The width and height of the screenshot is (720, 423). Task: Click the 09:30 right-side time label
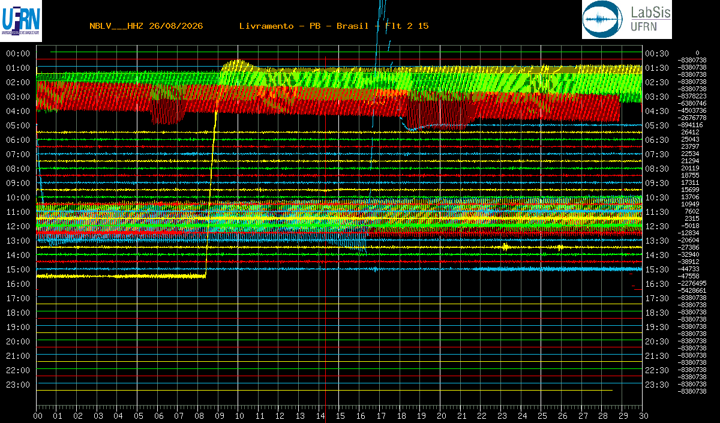pyautogui.click(x=657, y=183)
